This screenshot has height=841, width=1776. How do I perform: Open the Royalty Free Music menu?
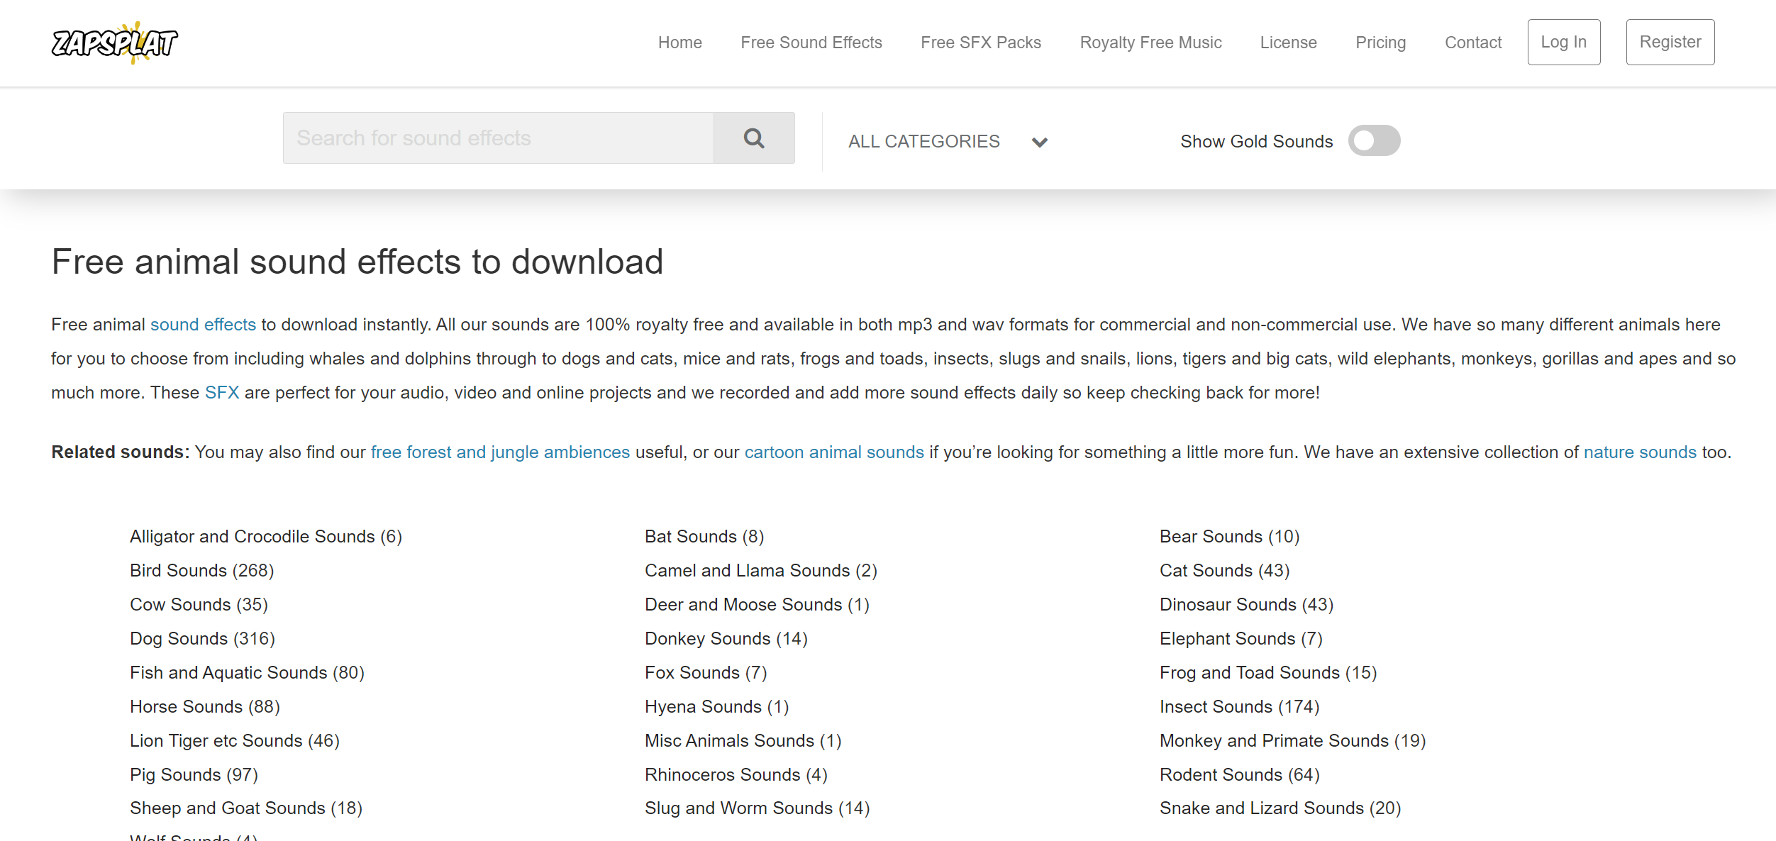pos(1150,43)
